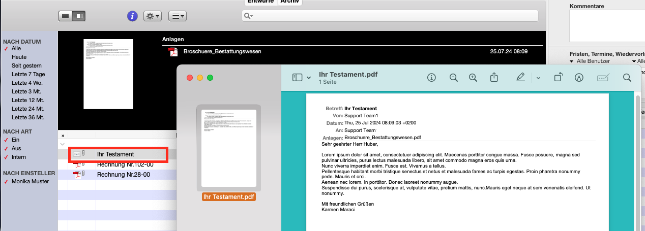The height and width of the screenshot is (231, 645).
Task: Open sidebar view options chevron in viewer
Action: (309, 78)
